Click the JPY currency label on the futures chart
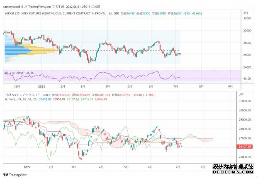258x178 pixels. [246, 13]
